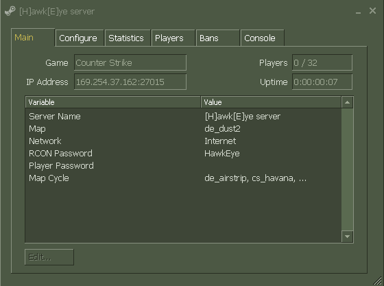This screenshot has width=384, height=286.
Task: Click the scroll down arrow in variable list
Action: tap(347, 237)
